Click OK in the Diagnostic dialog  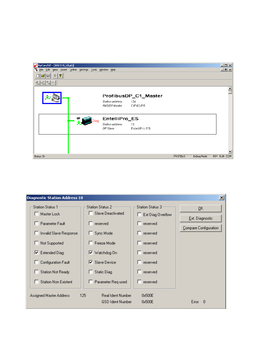click(201, 208)
